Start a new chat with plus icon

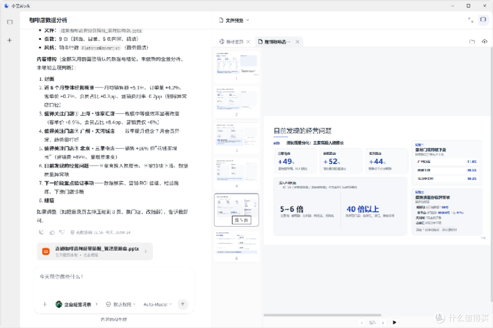(10, 40)
